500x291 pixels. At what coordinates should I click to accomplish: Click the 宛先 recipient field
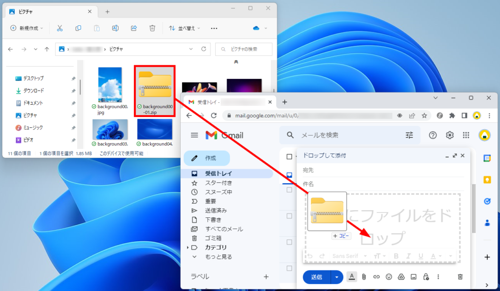[x=383, y=170]
